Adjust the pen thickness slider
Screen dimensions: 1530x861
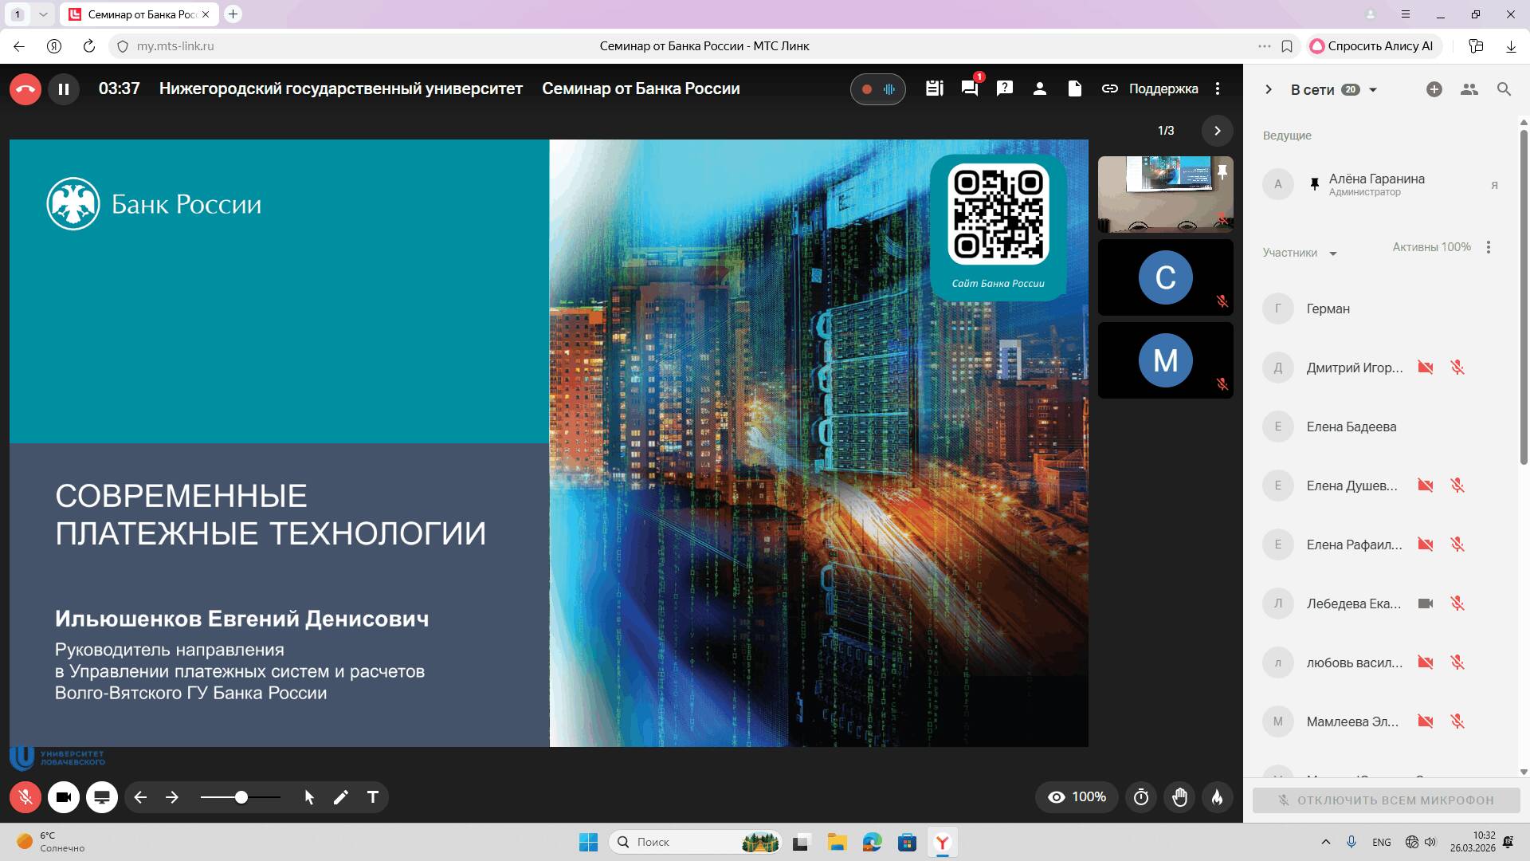[241, 797]
